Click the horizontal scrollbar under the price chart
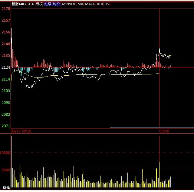Image resolution: width=194 pixels, height=192 pixels. pos(151,127)
